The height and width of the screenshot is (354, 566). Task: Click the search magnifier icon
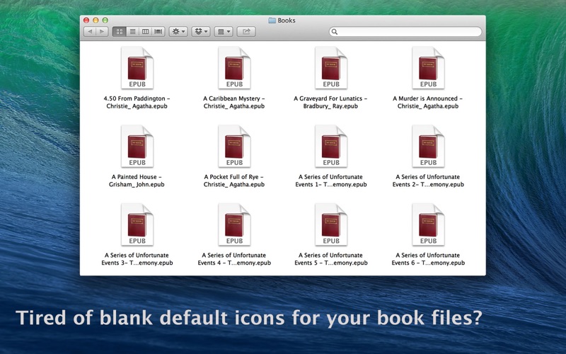point(335,32)
